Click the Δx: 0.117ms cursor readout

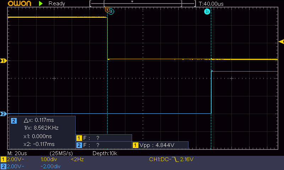39,120
